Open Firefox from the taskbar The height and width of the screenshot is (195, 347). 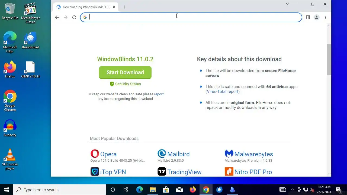[x=192, y=190]
